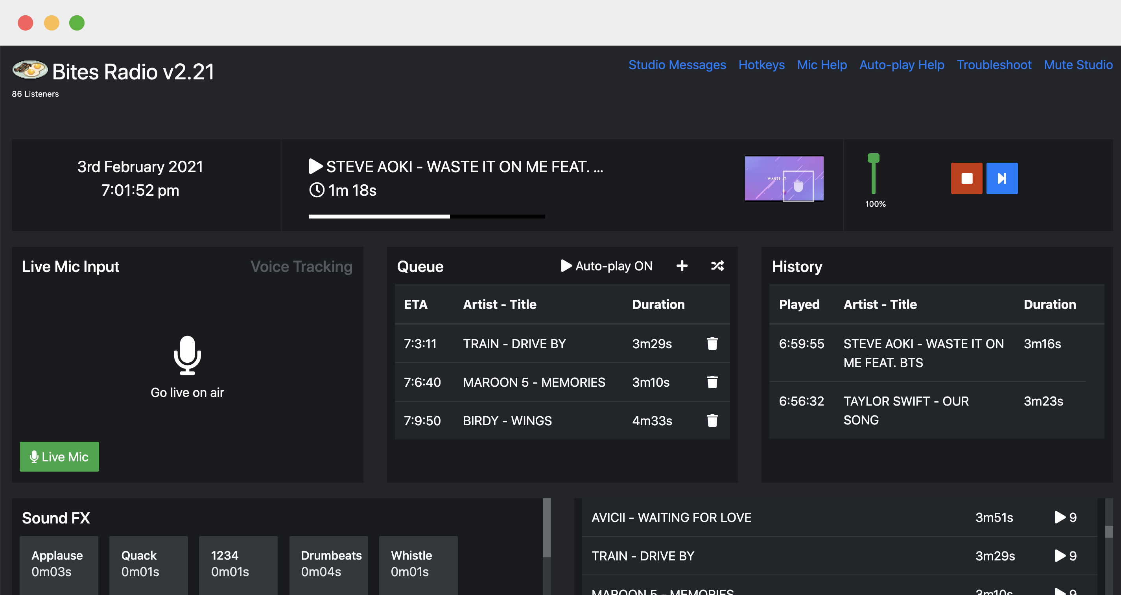Skip to next track with blue button
Screen dimensions: 1121x595
1001,178
